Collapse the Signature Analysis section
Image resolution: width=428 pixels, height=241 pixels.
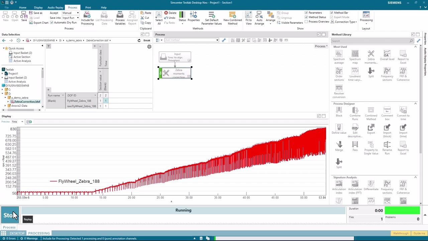click(x=415, y=177)
